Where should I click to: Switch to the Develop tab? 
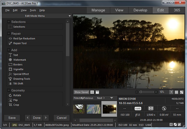click(x=140, y=10)
